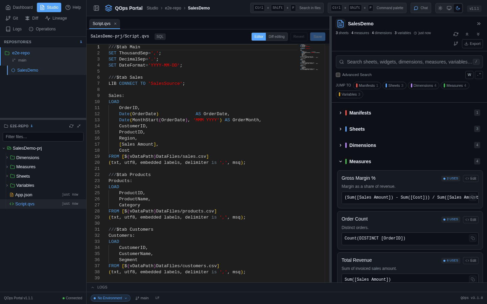Open the No Environment dropdown
The width and height of the screenshot is (487, 304).
point(111,298)
